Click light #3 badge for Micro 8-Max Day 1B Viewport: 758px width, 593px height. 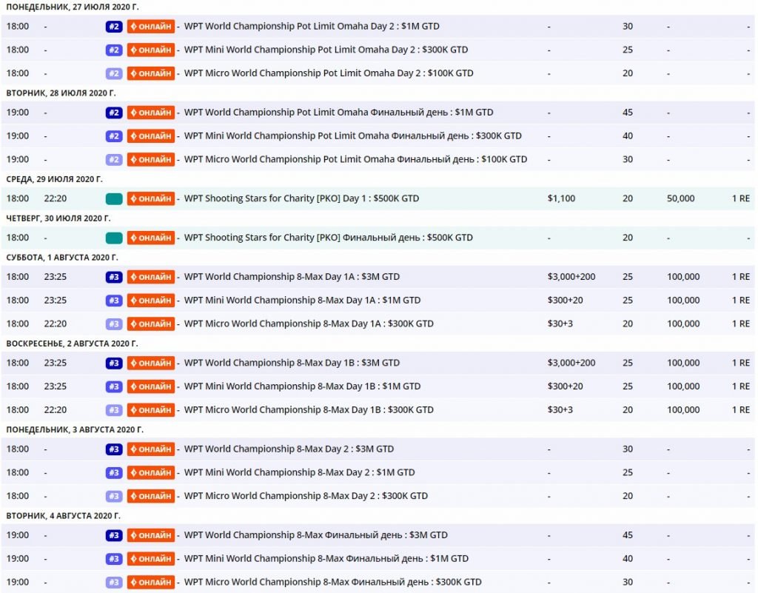click(113, 410)
